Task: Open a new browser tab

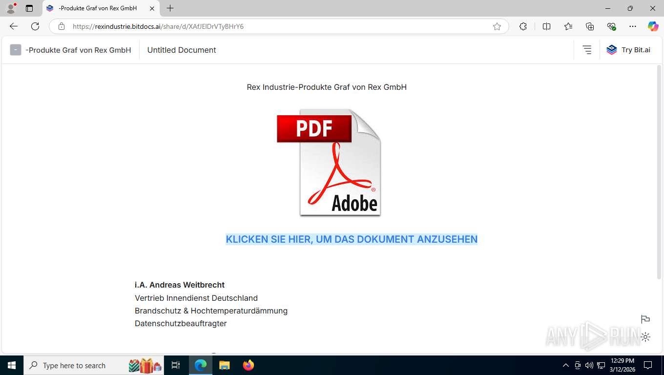Action: 170,8
